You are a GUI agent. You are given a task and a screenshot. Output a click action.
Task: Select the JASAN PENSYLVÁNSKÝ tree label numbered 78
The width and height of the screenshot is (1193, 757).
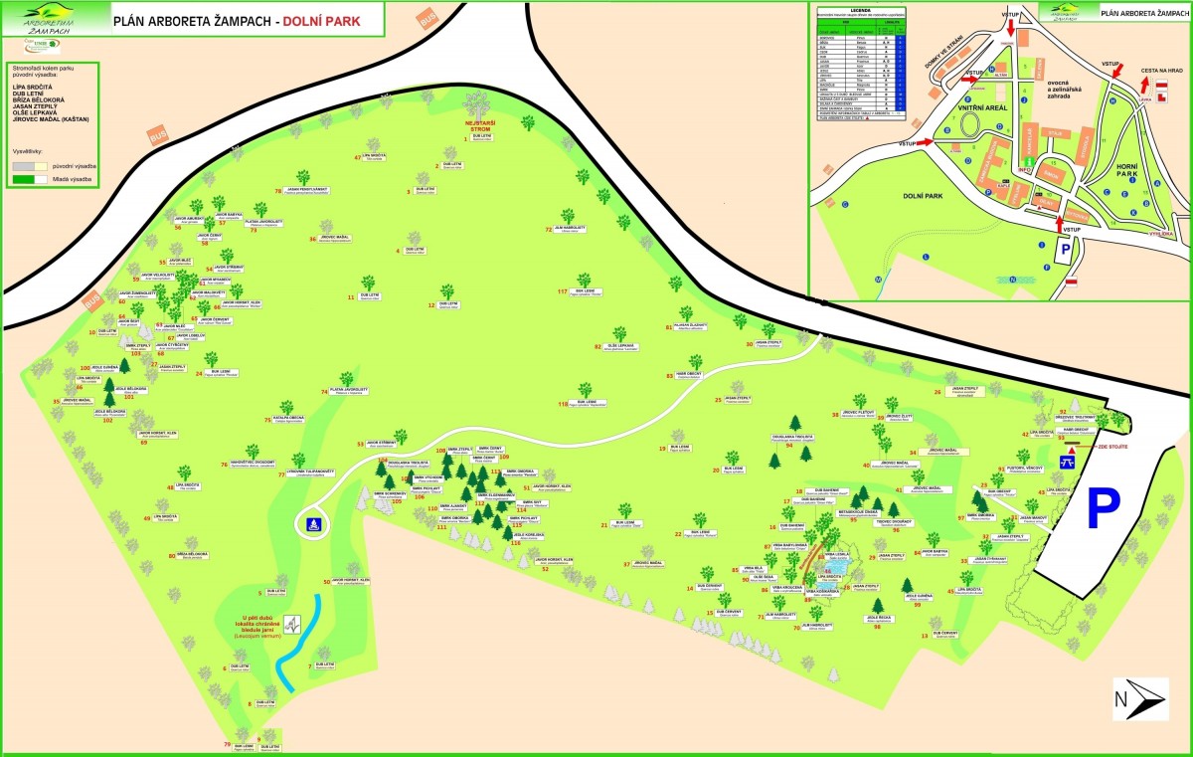tap(307, 190)
